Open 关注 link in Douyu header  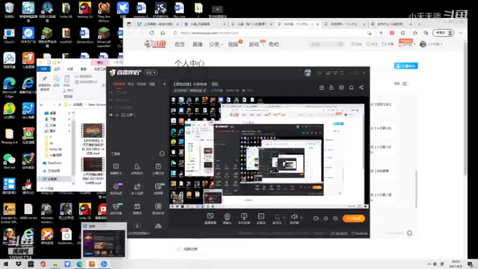372,44
